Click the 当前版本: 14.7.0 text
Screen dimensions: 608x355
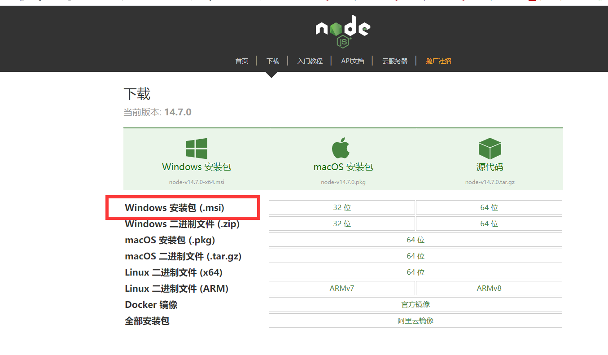coord(157,112)
